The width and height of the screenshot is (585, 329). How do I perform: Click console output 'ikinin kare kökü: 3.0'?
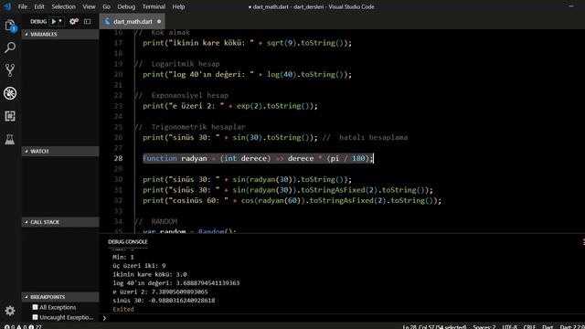(150, 274)
